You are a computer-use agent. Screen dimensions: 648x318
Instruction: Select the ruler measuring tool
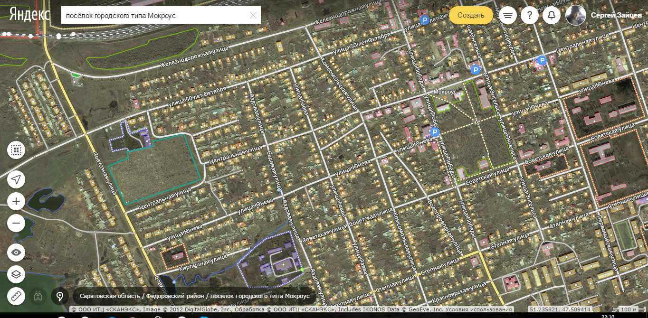click(x=16, y=297)
